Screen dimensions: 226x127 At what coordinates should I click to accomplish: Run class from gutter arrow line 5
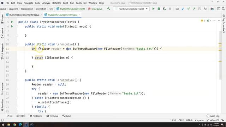[x=12, y=22]
